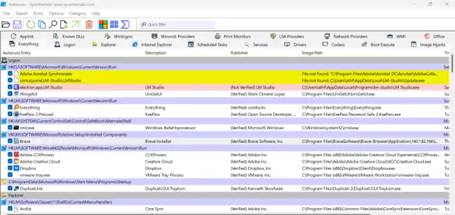Click the Open file toolbar icon
Image resolution: width=455 pixels, height=215 pixels.
pos(6,24)
